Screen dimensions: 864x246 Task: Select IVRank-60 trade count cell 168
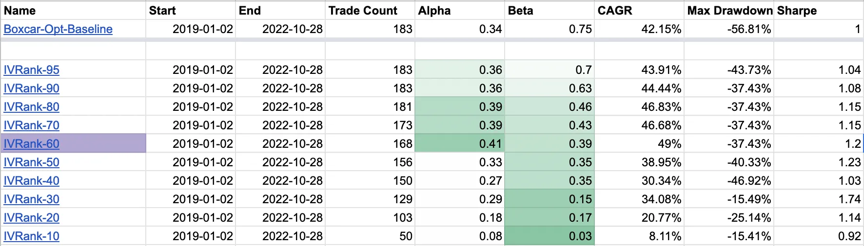click(370, 144)
